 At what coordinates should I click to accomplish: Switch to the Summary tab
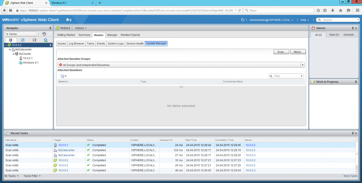tap(84, 35)
